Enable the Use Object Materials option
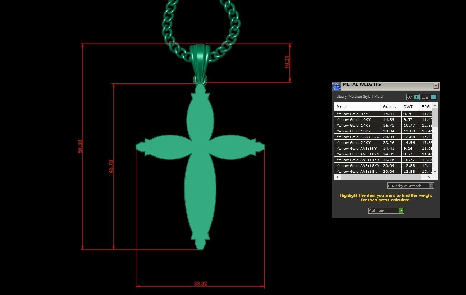 411,186
